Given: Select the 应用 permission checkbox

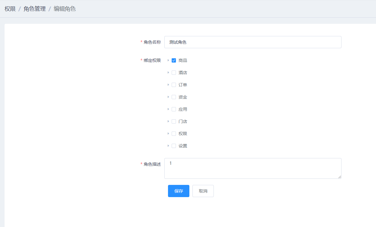Looking at the screenshot, I should pos(174,109).
